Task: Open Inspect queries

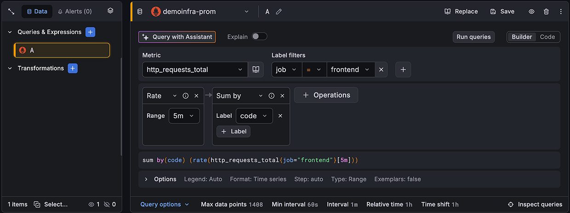Action: 535,204
